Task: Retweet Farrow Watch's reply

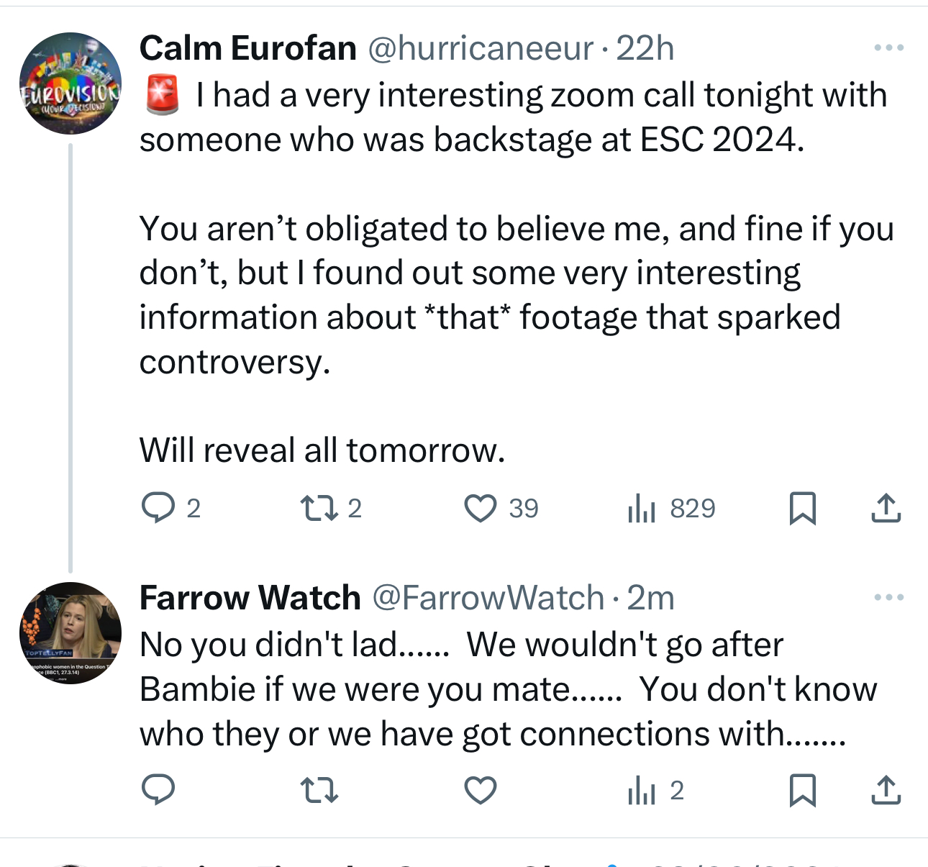Action: coord(319,790)
